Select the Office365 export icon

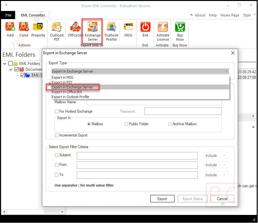[75, 27]
